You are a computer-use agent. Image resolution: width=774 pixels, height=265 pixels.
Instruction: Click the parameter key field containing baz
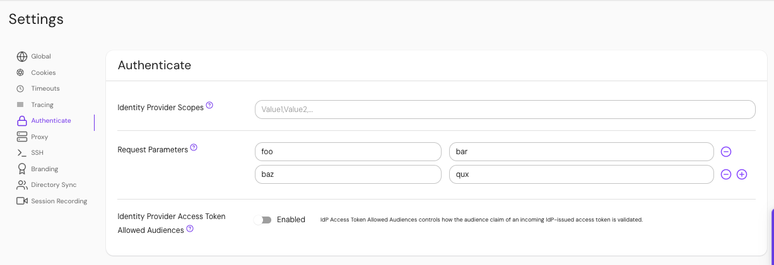(x=348, y=174)
